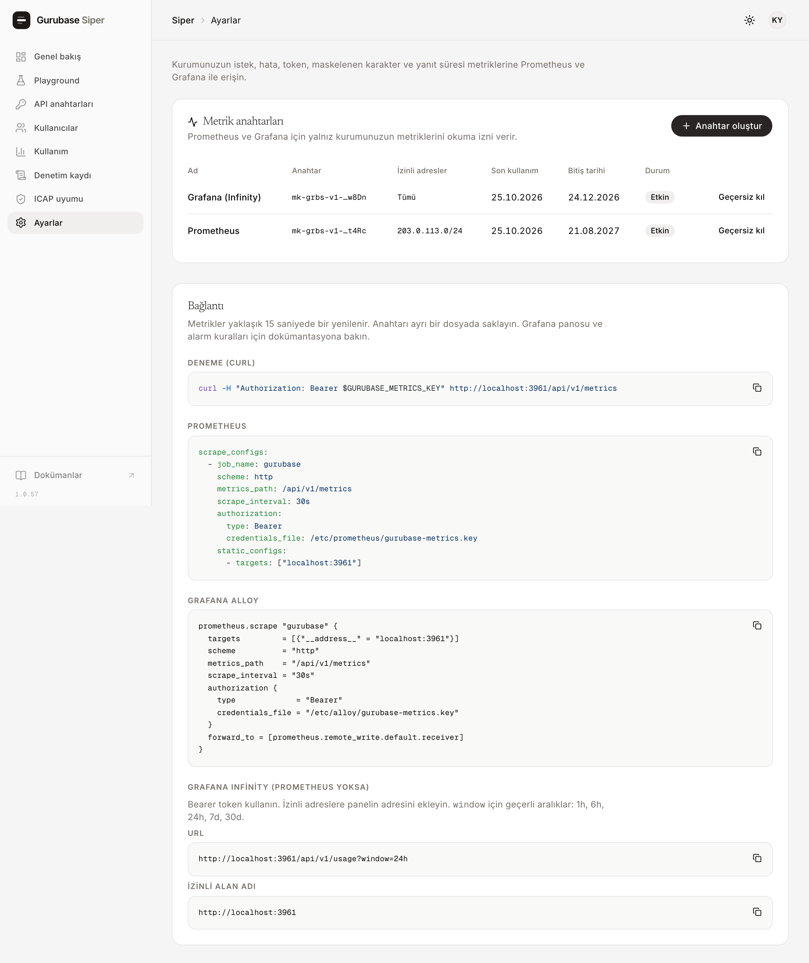The height and width of the screenshot is (963, 809).
Task: Click the Gurubase Siper logo icon
Action: [21, 20]
